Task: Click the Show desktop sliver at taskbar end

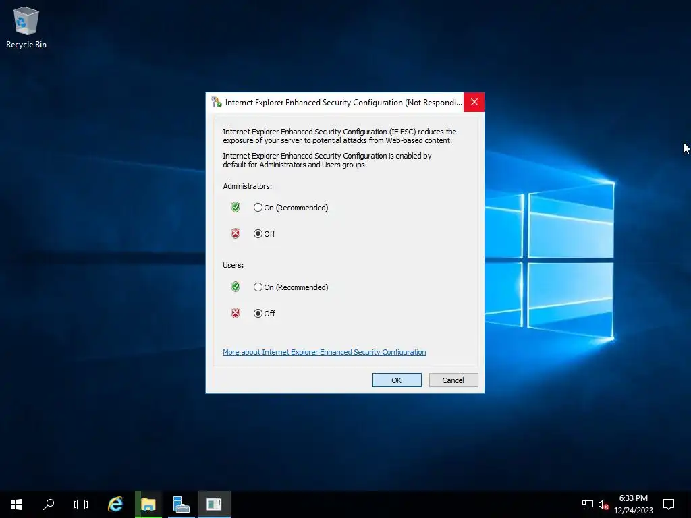Action: click(x=689, y=505)
